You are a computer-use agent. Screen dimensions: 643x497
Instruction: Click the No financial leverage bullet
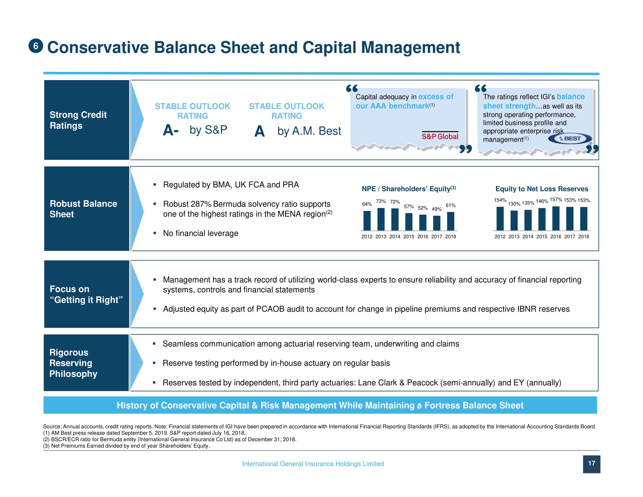coord(200,233)
